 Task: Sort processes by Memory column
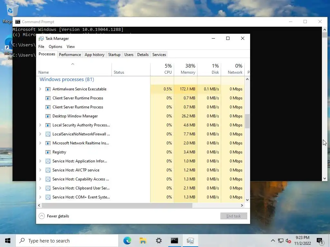(x=186, y=69)
